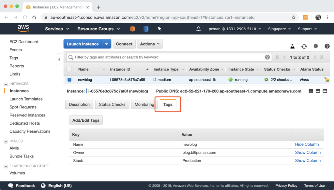Open the browser profile avatar

pyautogui.click(x=318, y=18)
